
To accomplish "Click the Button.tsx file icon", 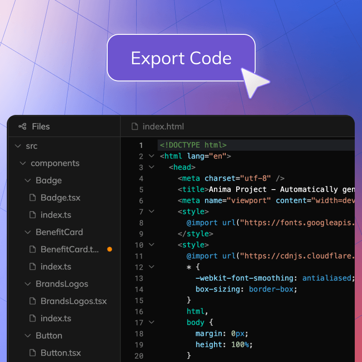I will pos(33,353).
